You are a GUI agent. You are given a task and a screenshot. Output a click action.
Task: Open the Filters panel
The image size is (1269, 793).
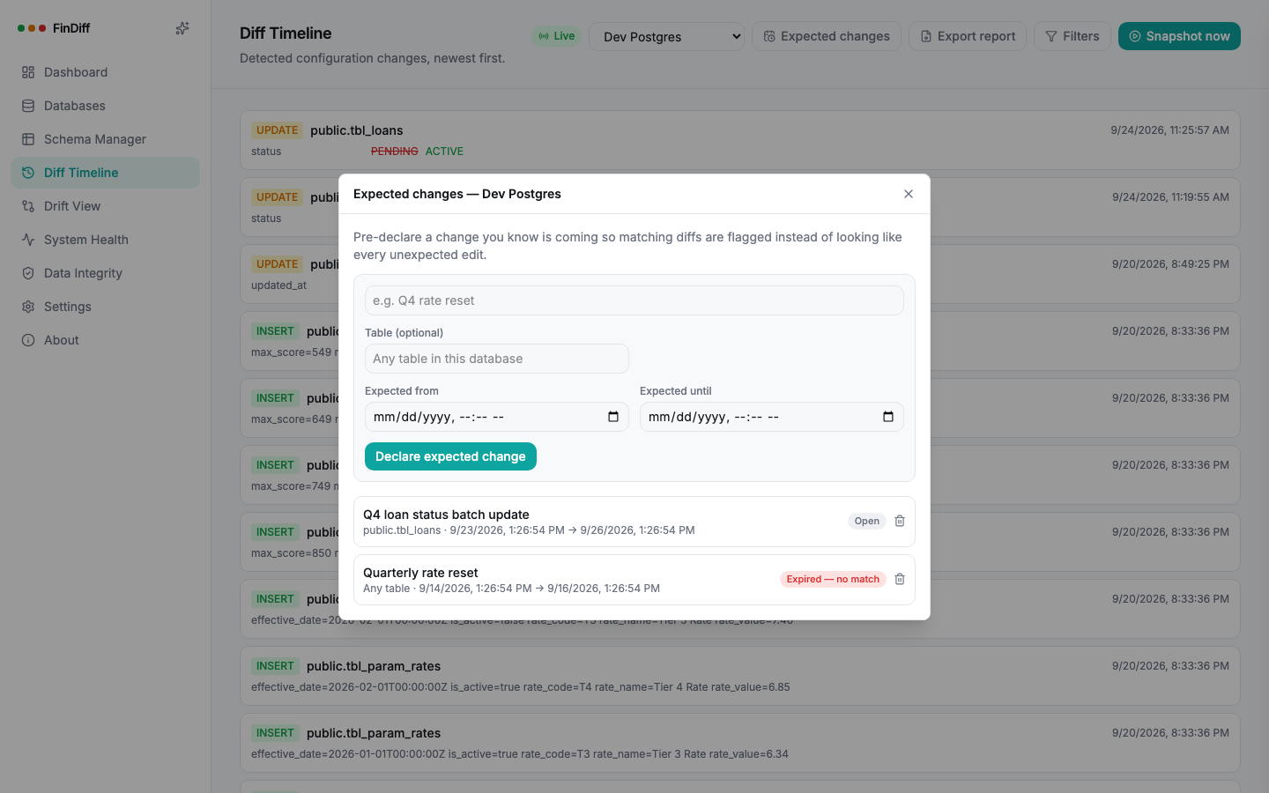tap(1072, 36)
